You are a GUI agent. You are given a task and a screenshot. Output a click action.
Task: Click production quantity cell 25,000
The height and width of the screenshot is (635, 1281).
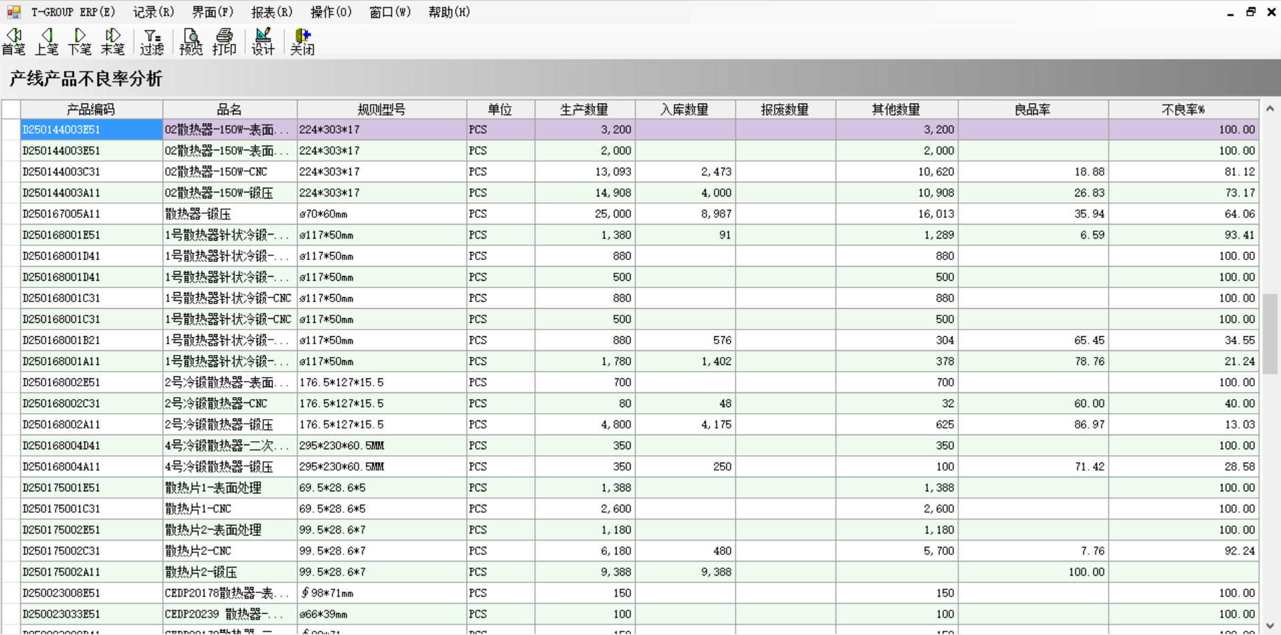pos(584,214)
